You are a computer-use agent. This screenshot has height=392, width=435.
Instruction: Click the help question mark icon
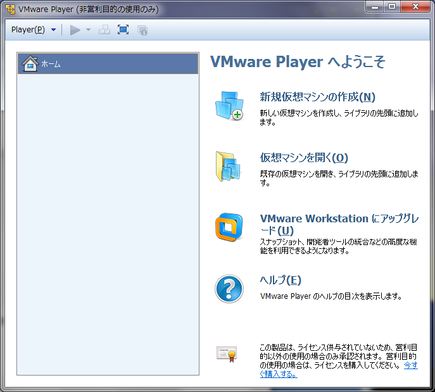click(x=229, y=289)
